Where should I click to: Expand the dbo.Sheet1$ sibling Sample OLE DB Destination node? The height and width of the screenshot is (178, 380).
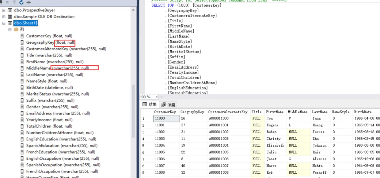tap(4, 17)
